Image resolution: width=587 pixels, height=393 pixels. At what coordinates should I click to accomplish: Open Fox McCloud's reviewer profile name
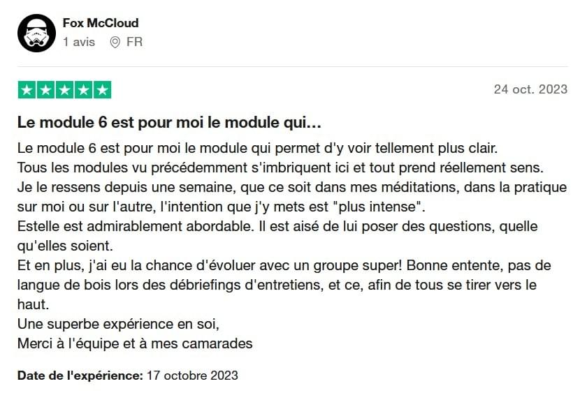tap(101, 23)
